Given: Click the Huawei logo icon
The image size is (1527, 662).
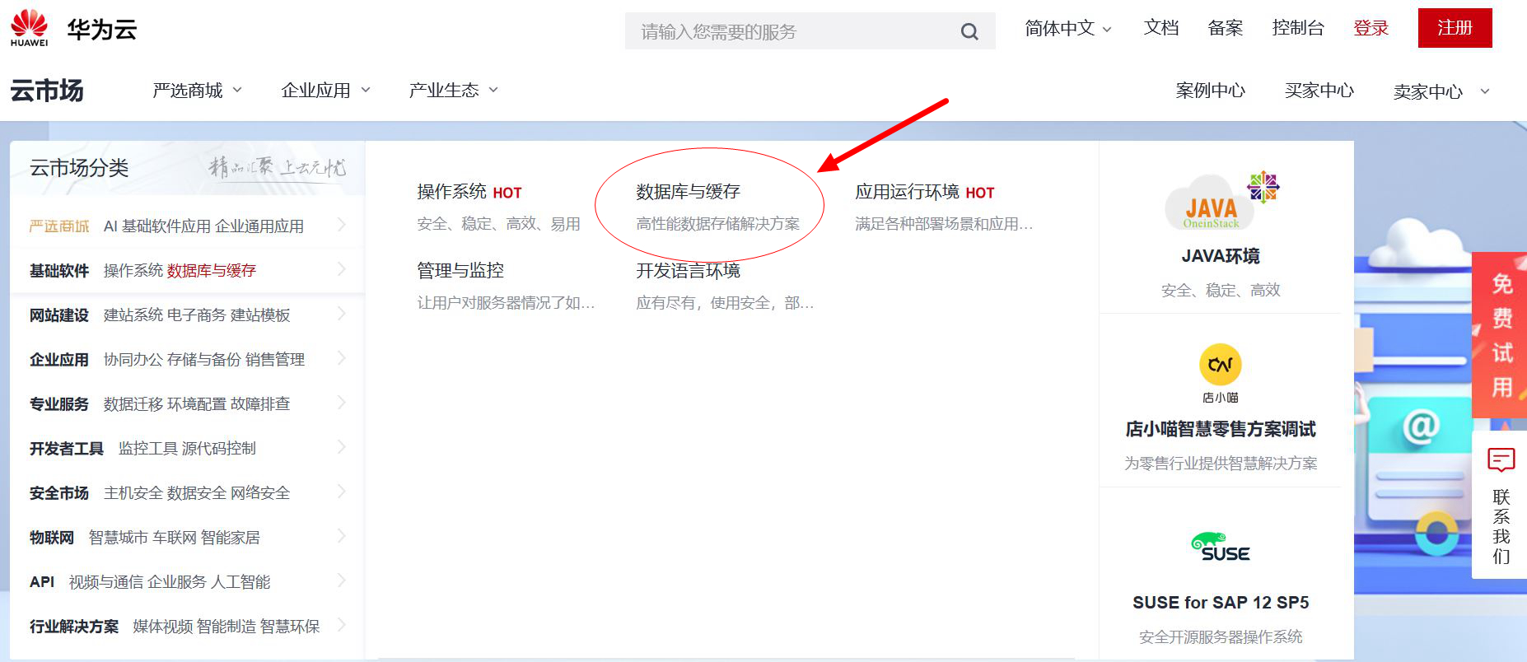Looking at the screenshot, I should (x=29, y=27).
